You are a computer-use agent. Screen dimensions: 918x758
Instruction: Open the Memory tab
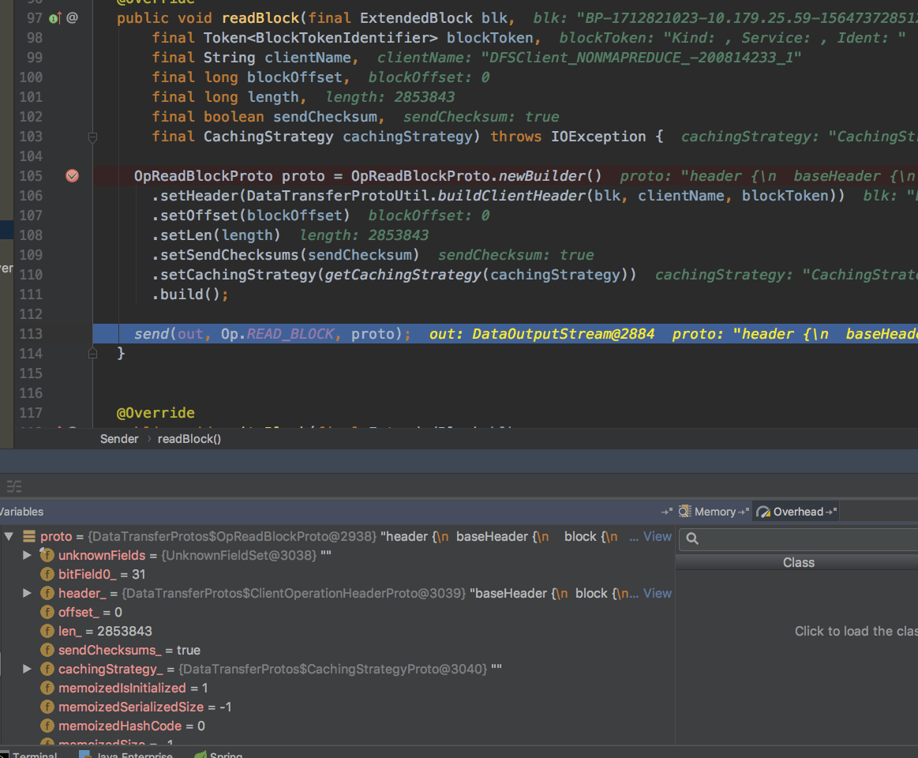714,512
